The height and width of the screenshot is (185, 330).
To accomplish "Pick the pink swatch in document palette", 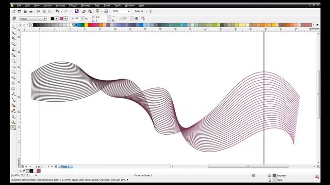I will point(39,171).
